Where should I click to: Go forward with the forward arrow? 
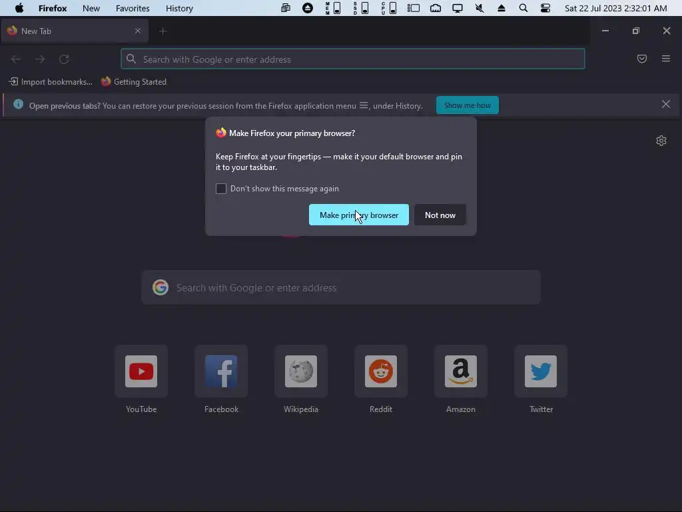pyautogui.click(x=40, y=59)
